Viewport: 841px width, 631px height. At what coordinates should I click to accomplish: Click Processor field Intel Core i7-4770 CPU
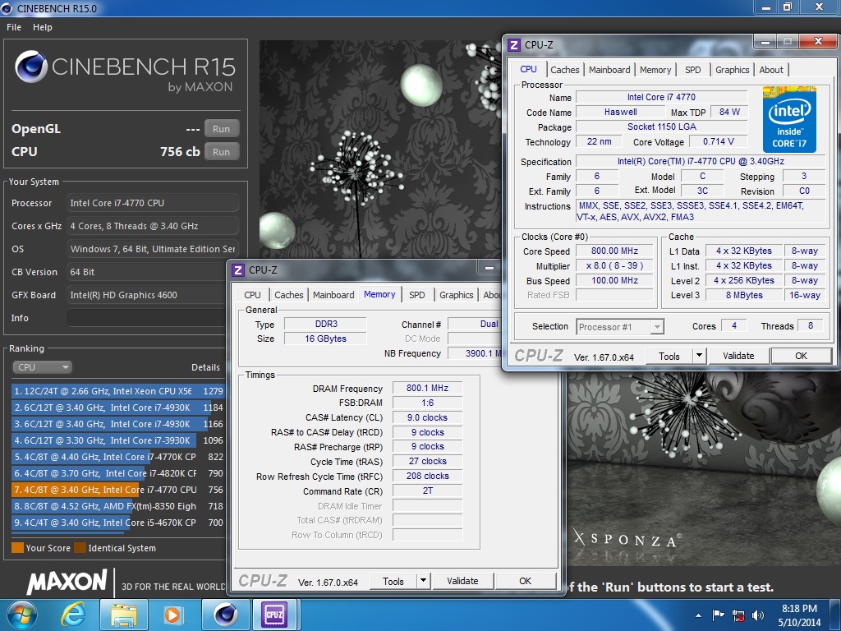[153, 203]
